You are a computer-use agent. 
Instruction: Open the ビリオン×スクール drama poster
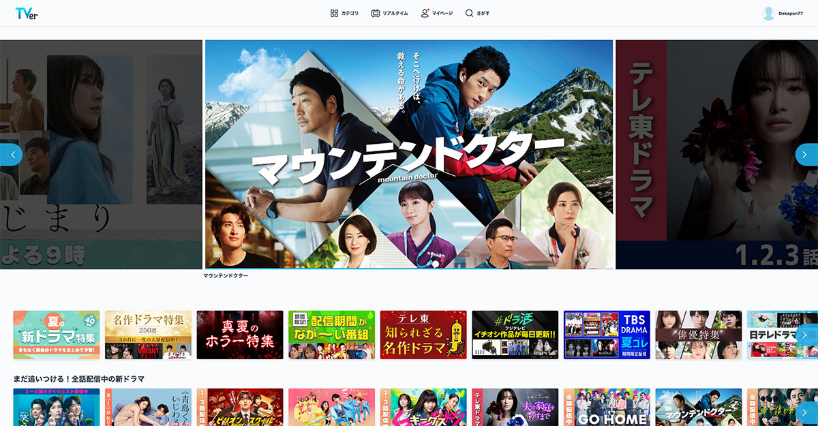240,408
